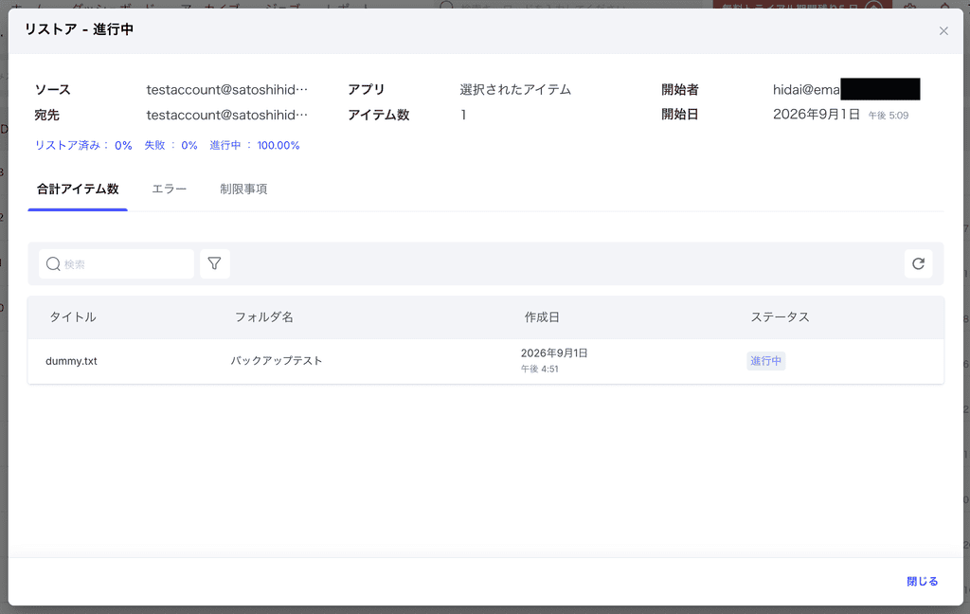Switch to the エラー tab
This screenshot has width=970, height=614.
click(169, 190)
